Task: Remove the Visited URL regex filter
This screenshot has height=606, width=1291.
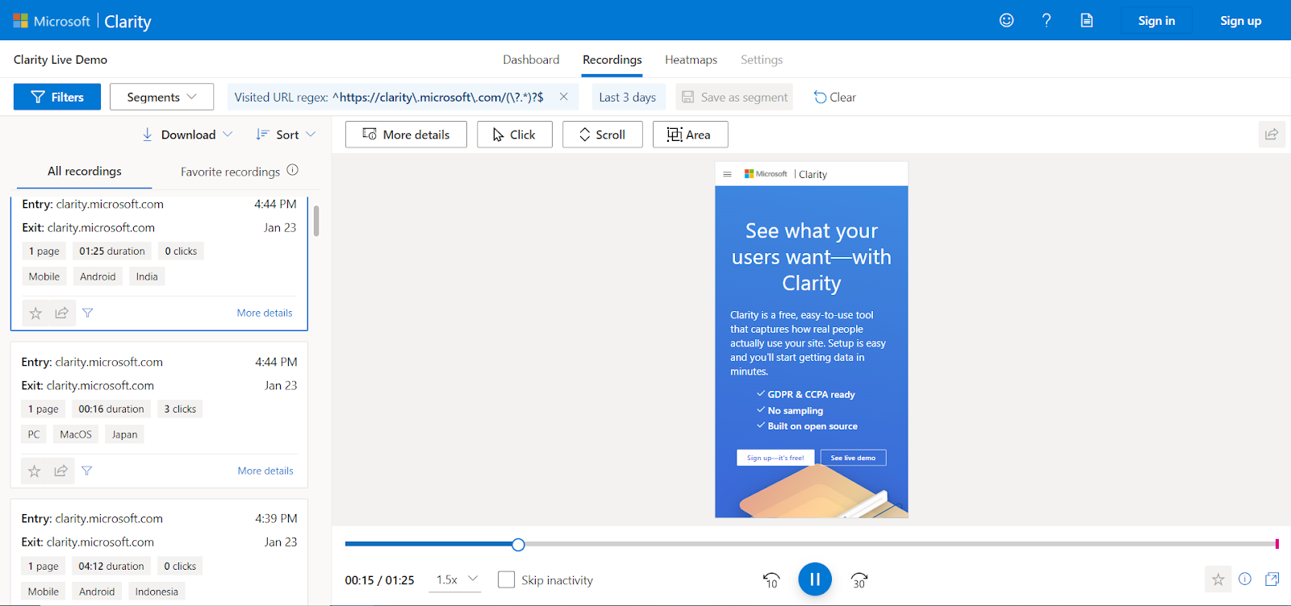Action: tap(563, 97)
